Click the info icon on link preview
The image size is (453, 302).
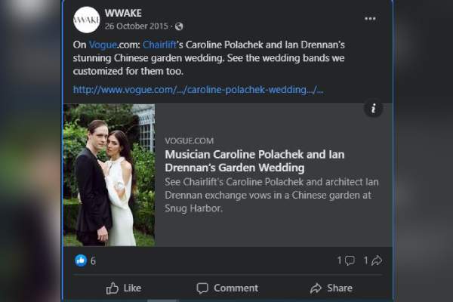tap(373, 109)
